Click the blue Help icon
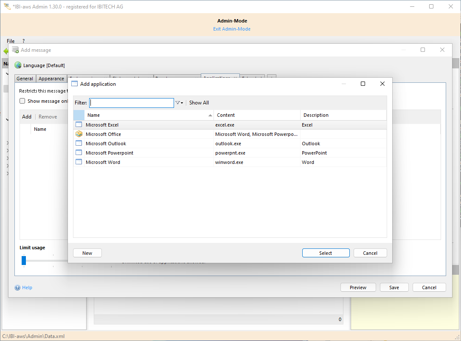 [17, 287]
